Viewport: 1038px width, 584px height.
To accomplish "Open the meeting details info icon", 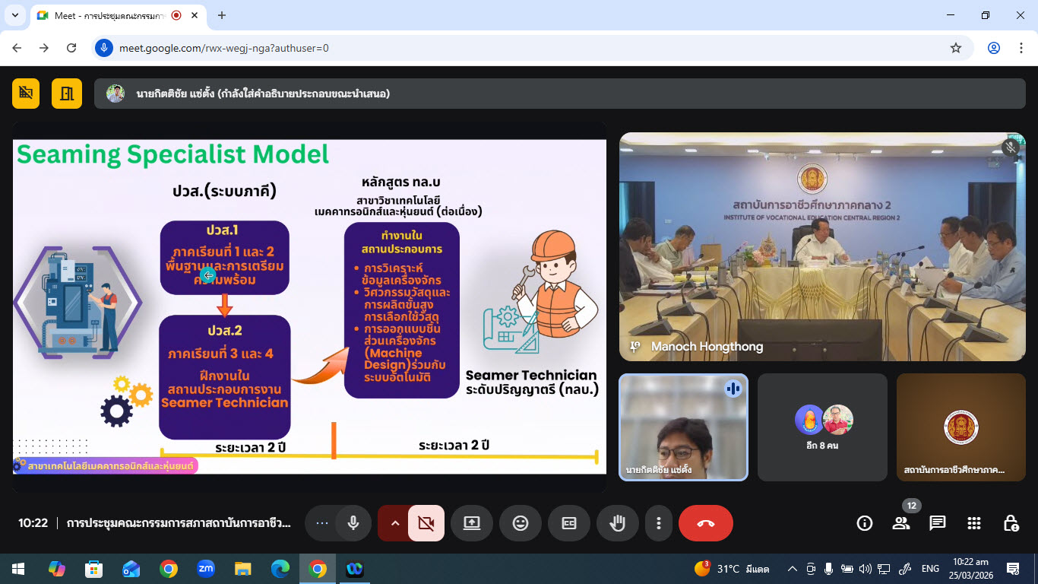I will 865,523.
